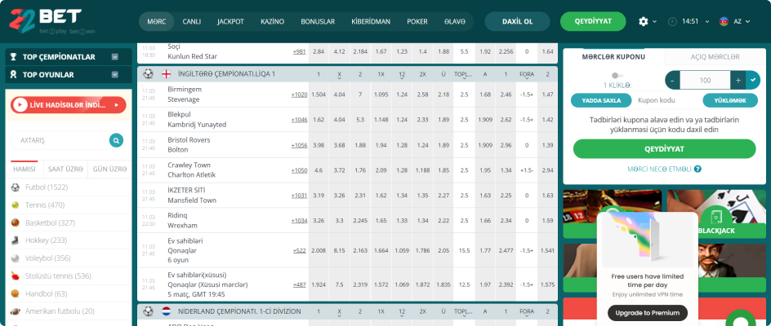Click the ribbon icon for Top Oyunlar
771x326 pixels.
14,75
